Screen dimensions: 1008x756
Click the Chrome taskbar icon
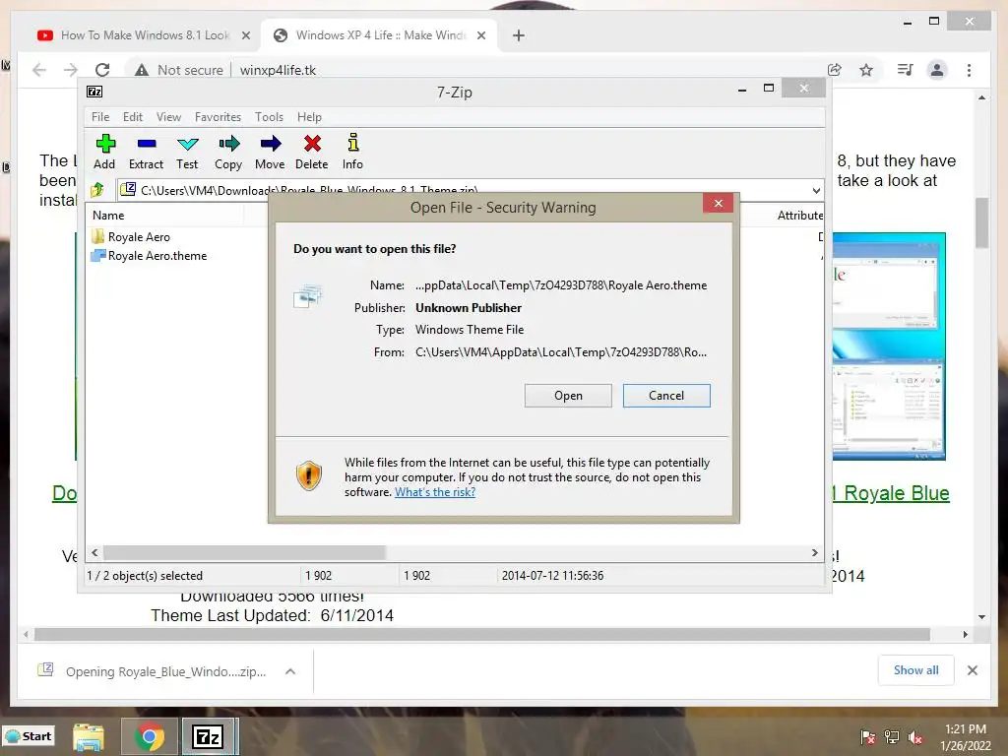click(x=150, y=736)
